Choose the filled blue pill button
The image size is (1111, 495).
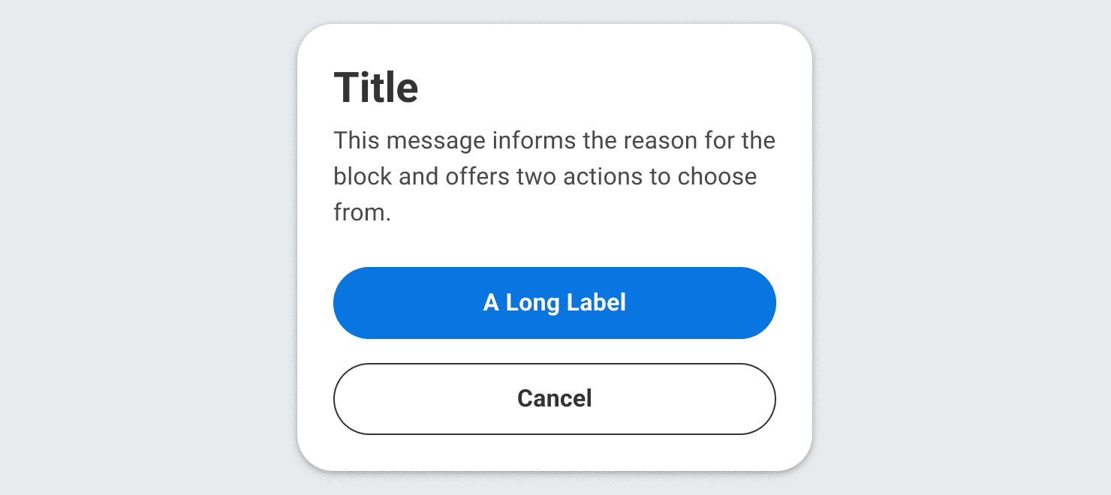(x=554, y=303)
